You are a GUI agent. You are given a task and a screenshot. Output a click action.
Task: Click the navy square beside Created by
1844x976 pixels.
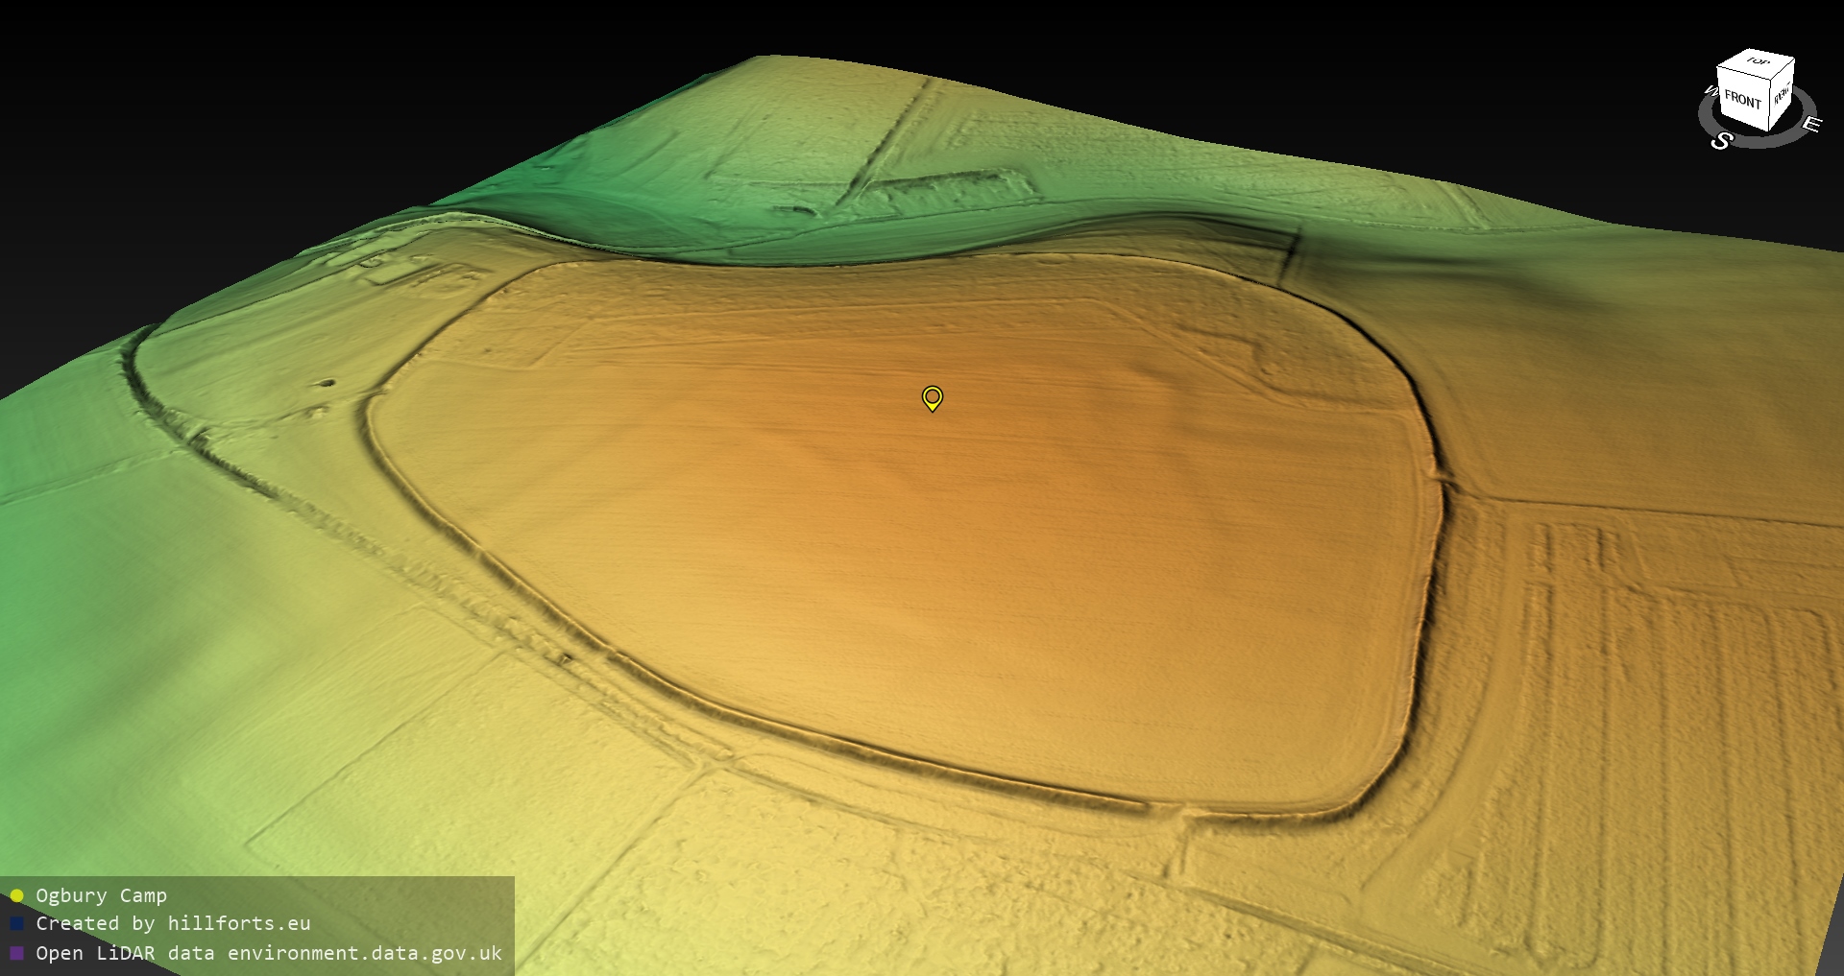coord(16,923)
